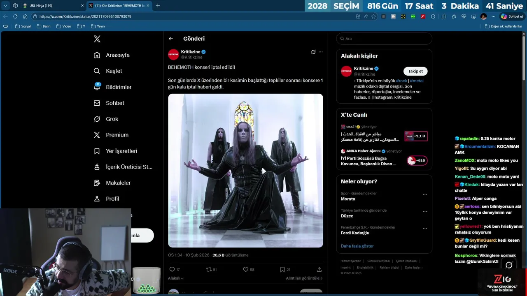Viewport: 527px width, 296px height.
Task: Expand Daha fazla footer options
Action: click(414, 268)
